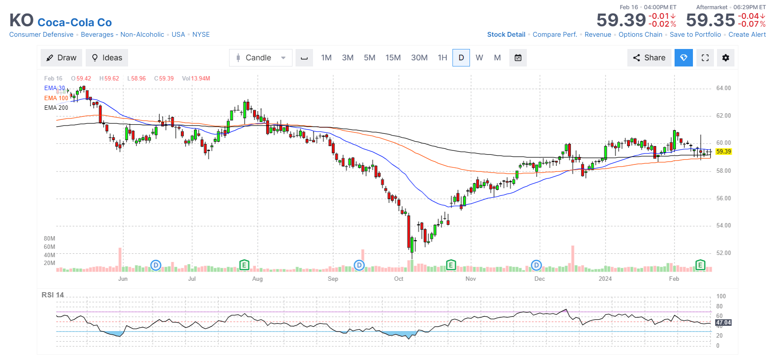This screenshot has width=776, height=356.
Task: Open the Draw tool
Action: [62, 58]
